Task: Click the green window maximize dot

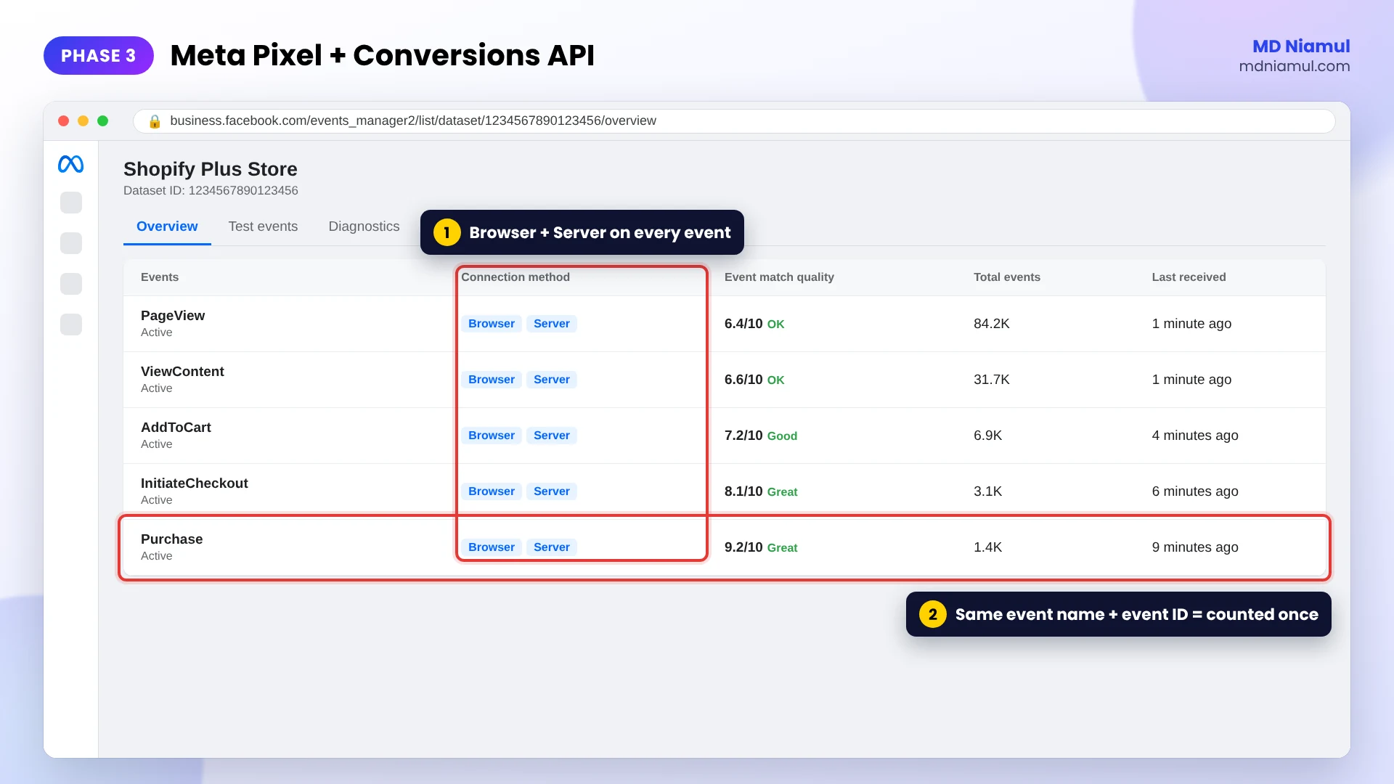Action: point(103,121)
